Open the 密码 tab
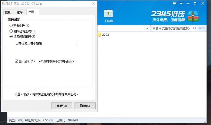 pyautogui.click(x=31, y=12)
